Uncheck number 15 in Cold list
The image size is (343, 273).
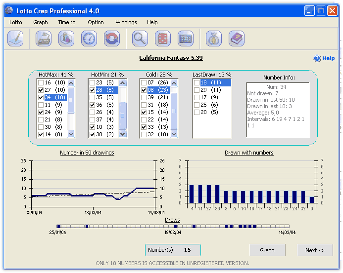(144, 113)
